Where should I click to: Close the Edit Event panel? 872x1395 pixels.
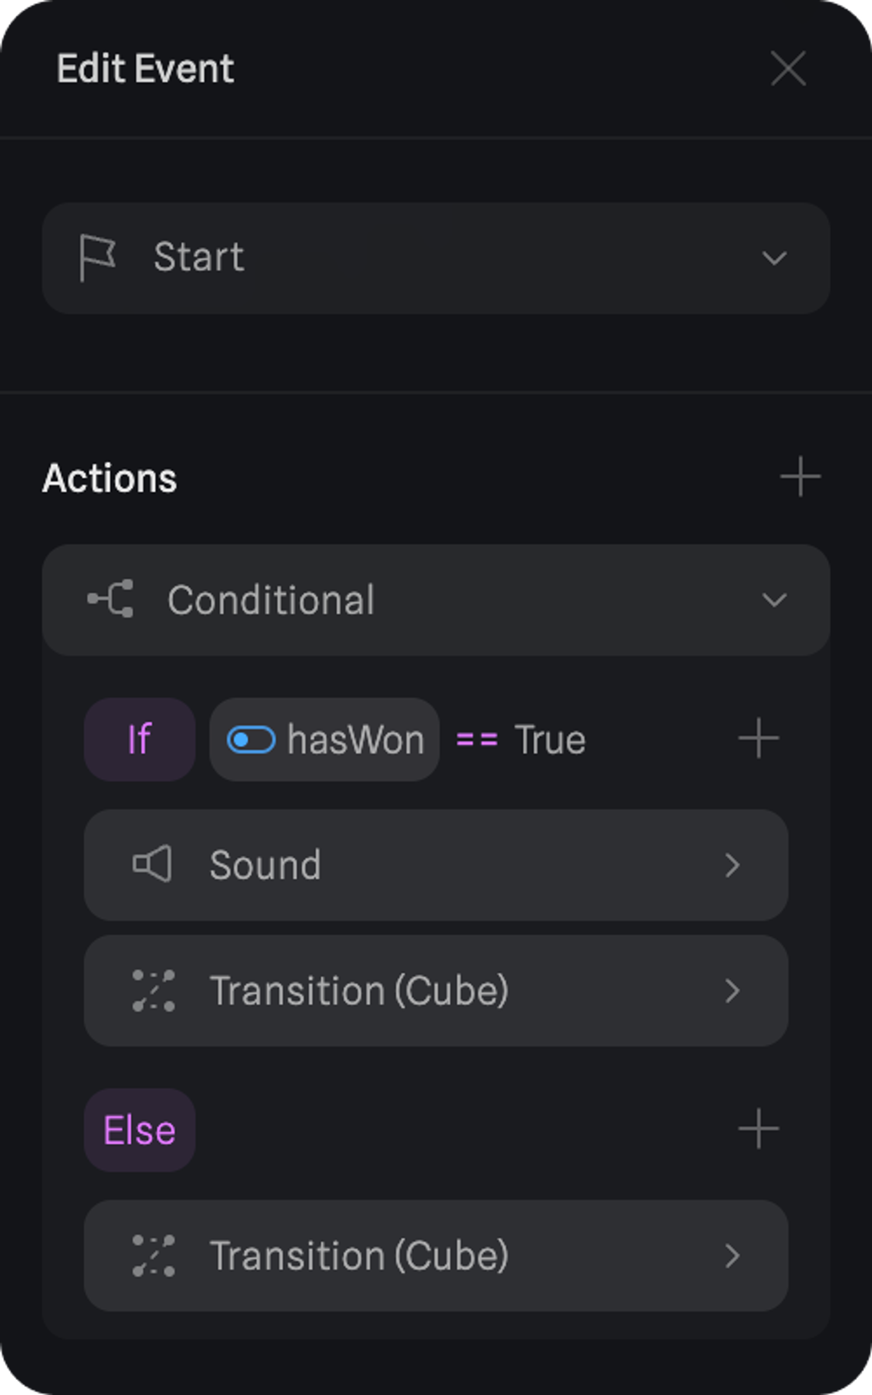click(x=788, y=68)
